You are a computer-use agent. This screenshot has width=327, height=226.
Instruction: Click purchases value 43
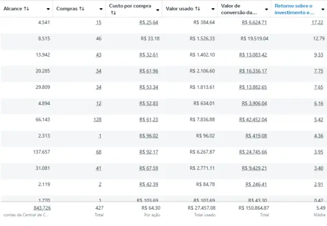pos(99,55)
